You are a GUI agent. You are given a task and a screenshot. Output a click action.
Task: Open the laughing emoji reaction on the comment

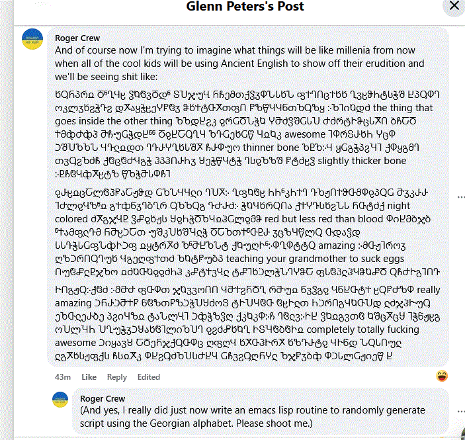(442, 376)
